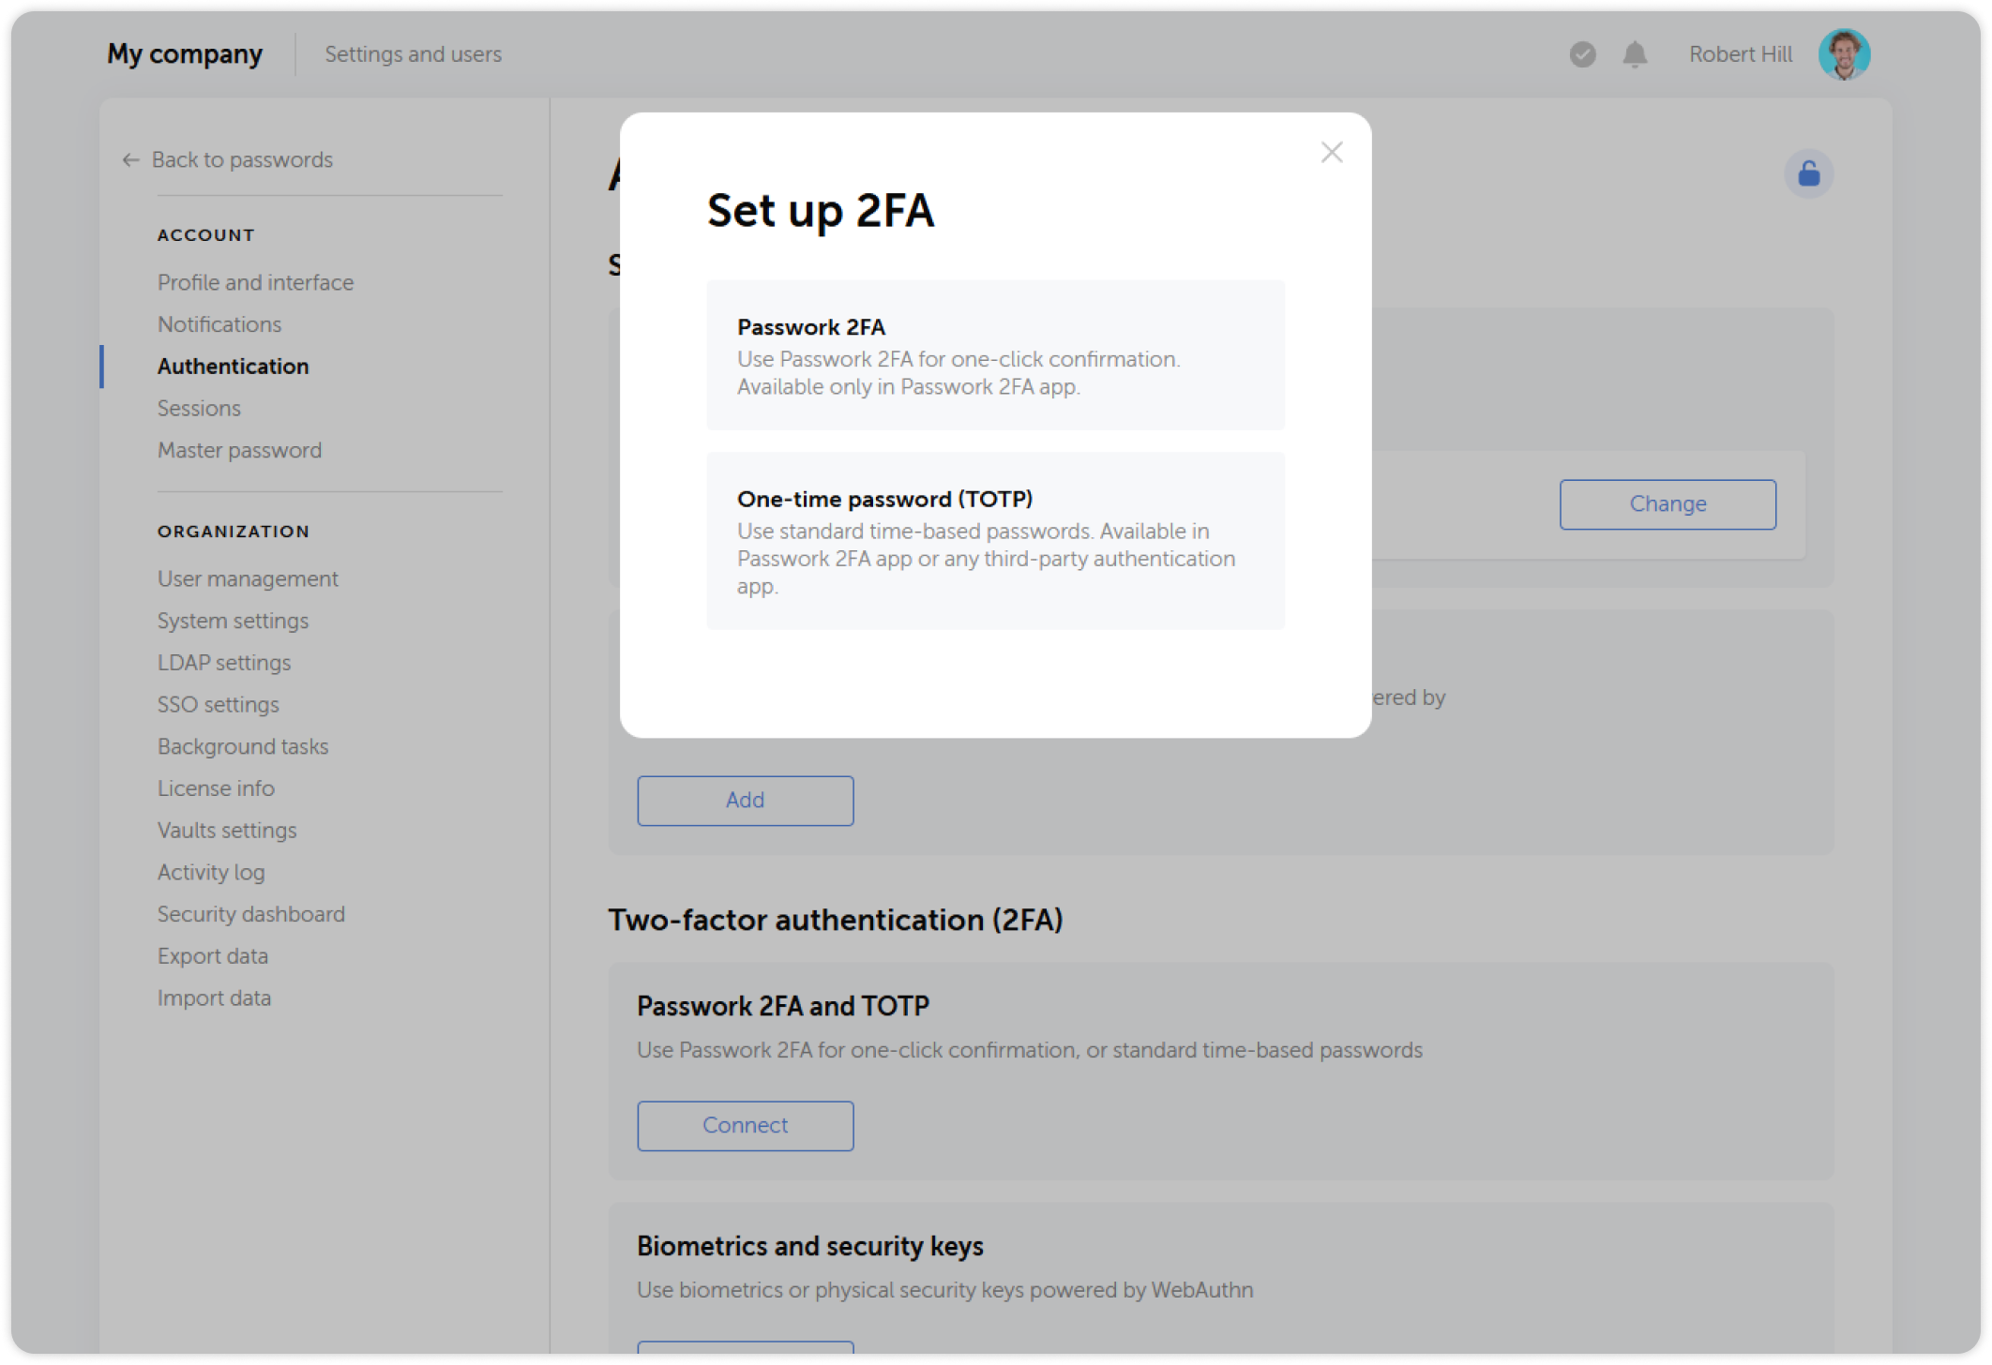Click the back arrow icon
1992x1365 pixels.
130,160
